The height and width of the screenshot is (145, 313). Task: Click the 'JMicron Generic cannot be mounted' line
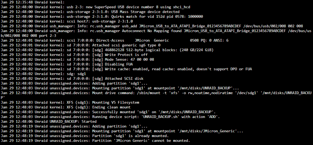(x=95, y=141)
